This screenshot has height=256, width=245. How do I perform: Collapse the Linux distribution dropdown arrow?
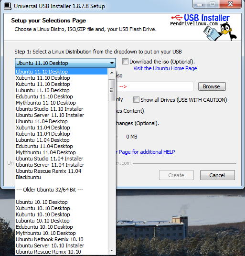(112, 63)
